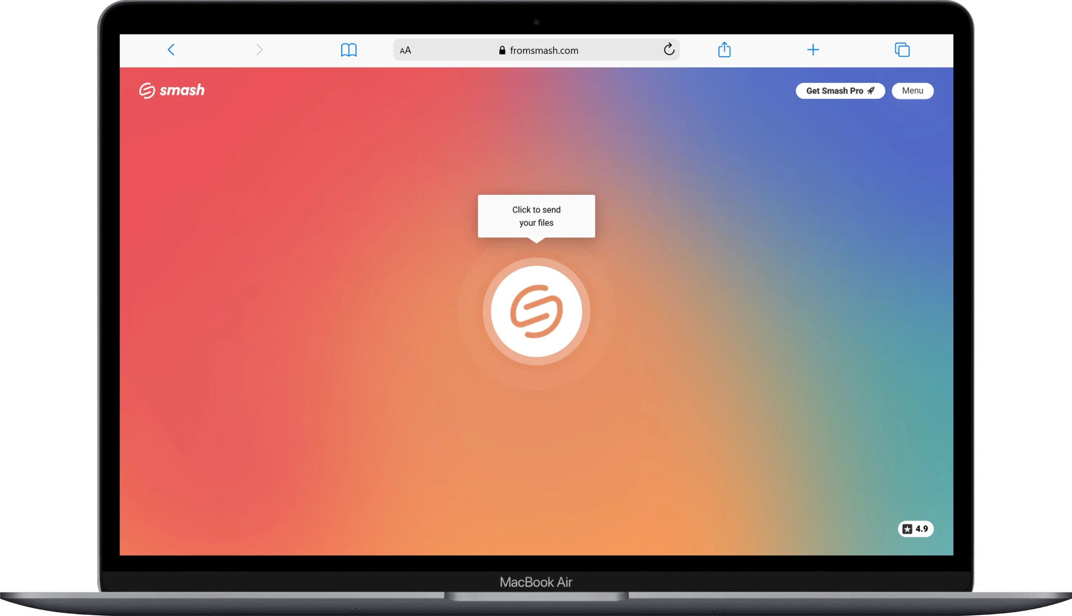This screenshot has width=1072, height=616.
Task: Open the Menu button
Action: (x=913, y=91)
